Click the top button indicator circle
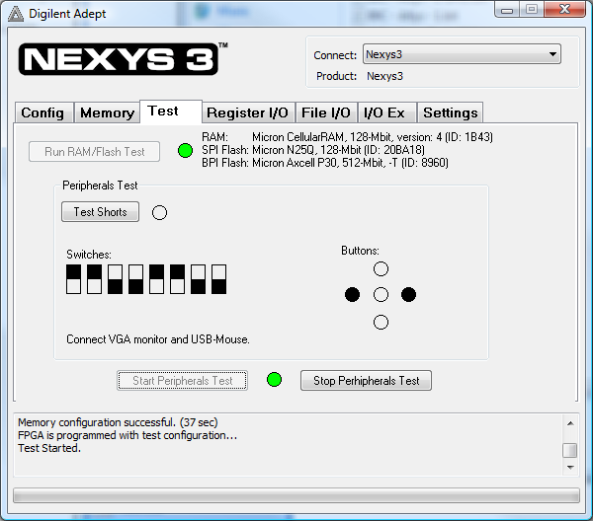593x521 pixels. [381, 269]
